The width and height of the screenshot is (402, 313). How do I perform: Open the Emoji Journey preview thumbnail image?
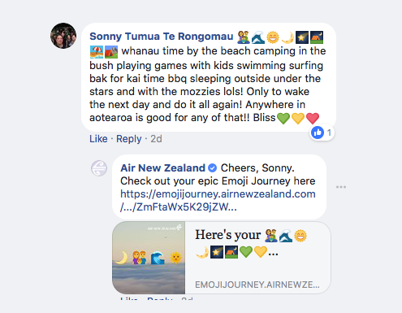click(149, 258)
